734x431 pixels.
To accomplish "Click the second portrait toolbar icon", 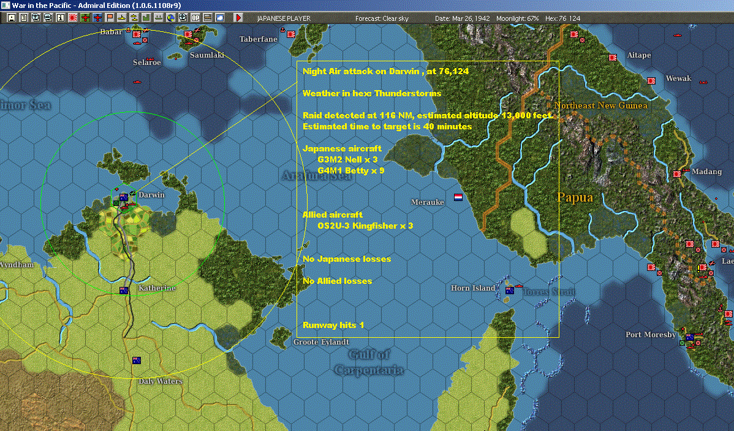I will coord(48,18).
